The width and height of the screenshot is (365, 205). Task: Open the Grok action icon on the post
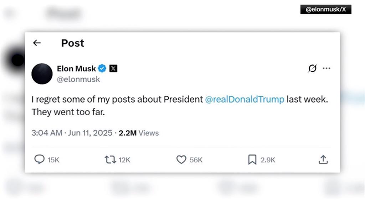click(312, 68)
